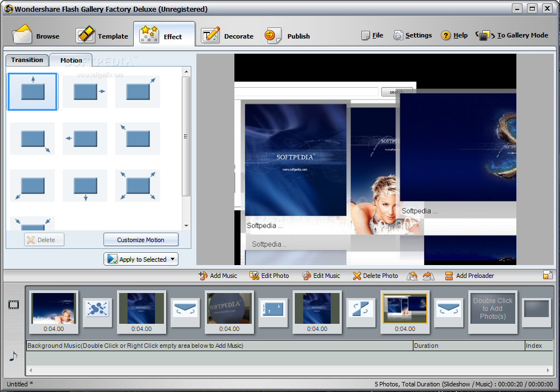Select the Transition sub-tab
Image resolution: width=560 pixels, height=392 pixels.
tap(27, 60)
